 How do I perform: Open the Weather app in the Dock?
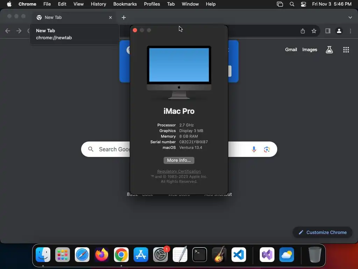[287, 255]
